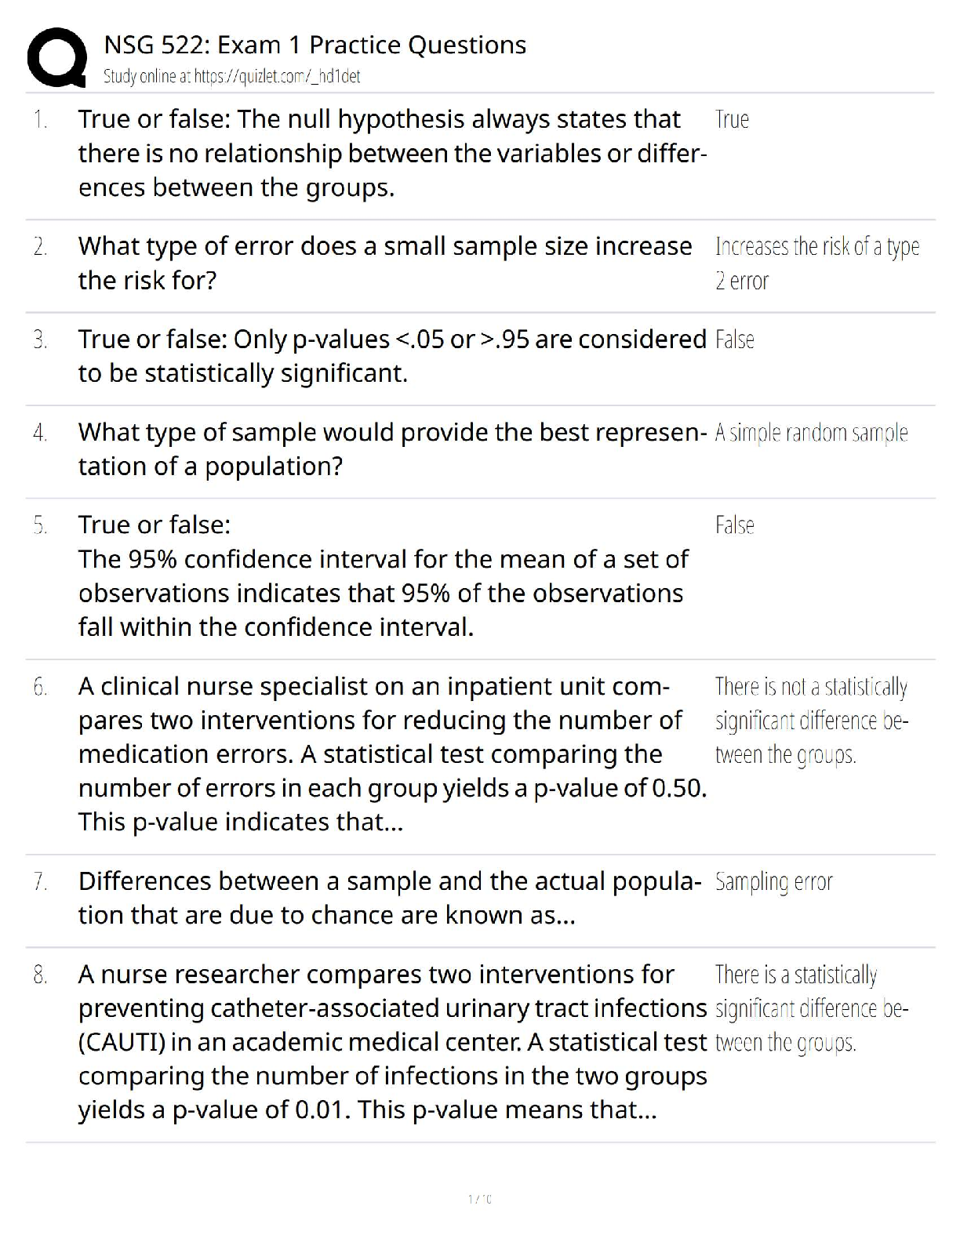The height and width of the screenshot is (1242, 960).
Task: Select the small sample size error question
Action: pos(384,263)
